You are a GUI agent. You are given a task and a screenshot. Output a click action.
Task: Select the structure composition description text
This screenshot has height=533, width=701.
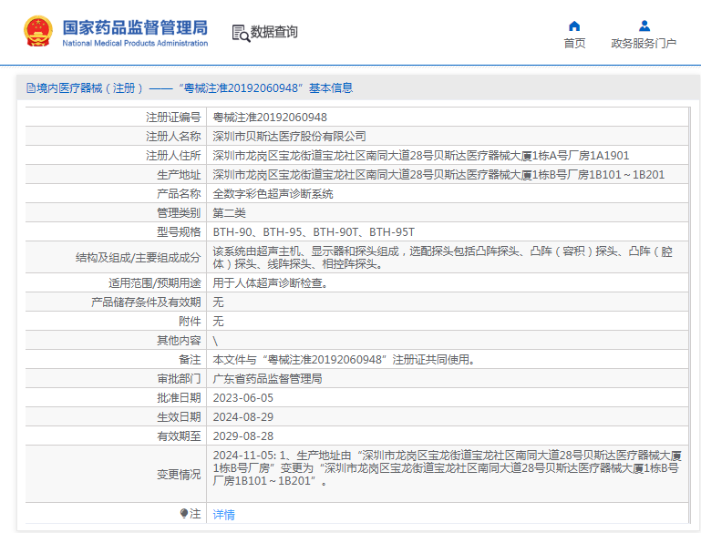tap(443, 258)
